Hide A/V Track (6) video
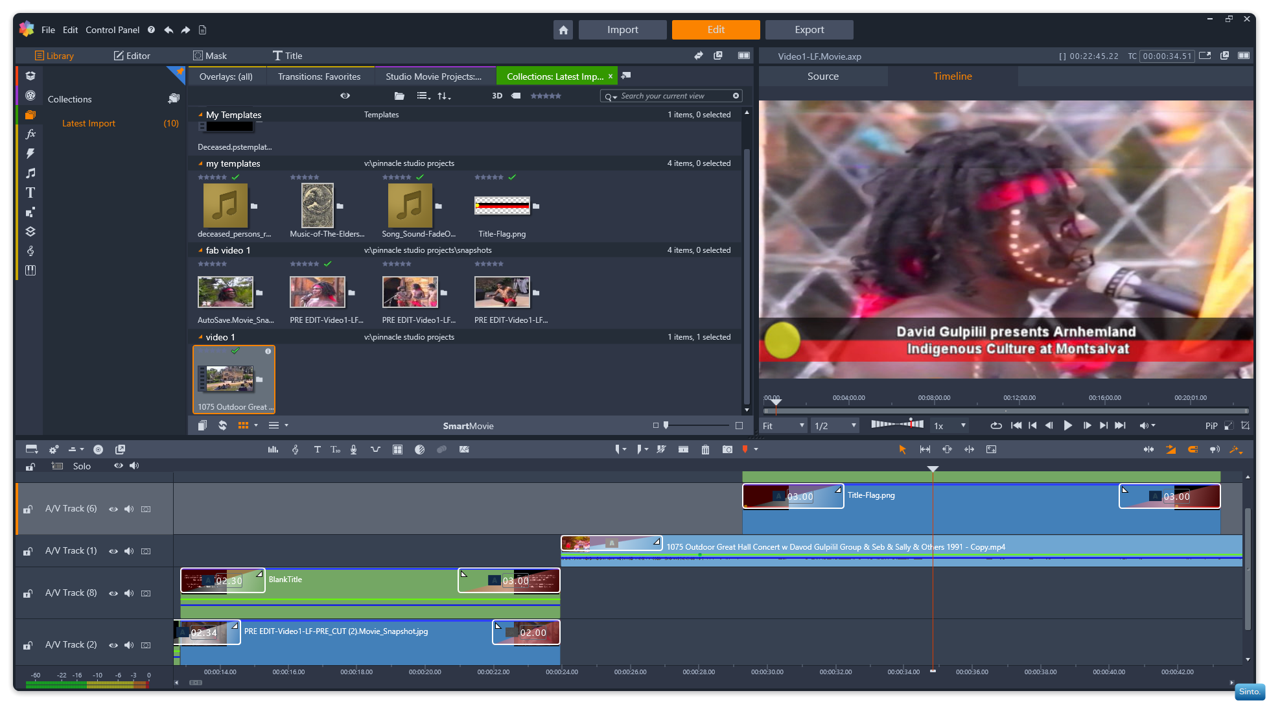This screenshot has height=704, width=1269. pyautogui.click(x=113, y=510)
